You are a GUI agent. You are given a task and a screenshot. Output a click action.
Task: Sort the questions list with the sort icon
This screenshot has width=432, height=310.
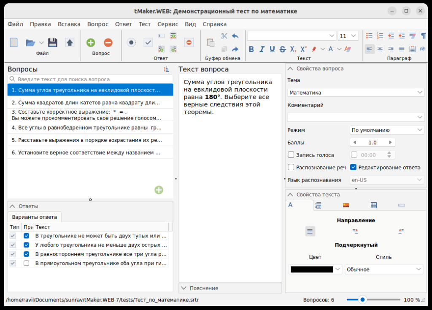click(166, 70)
